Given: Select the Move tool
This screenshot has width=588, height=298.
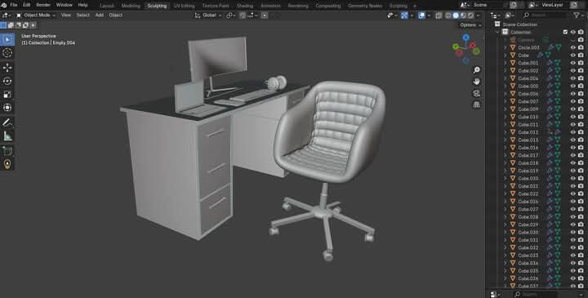Looking at the screenshot, I should point(7,67).
